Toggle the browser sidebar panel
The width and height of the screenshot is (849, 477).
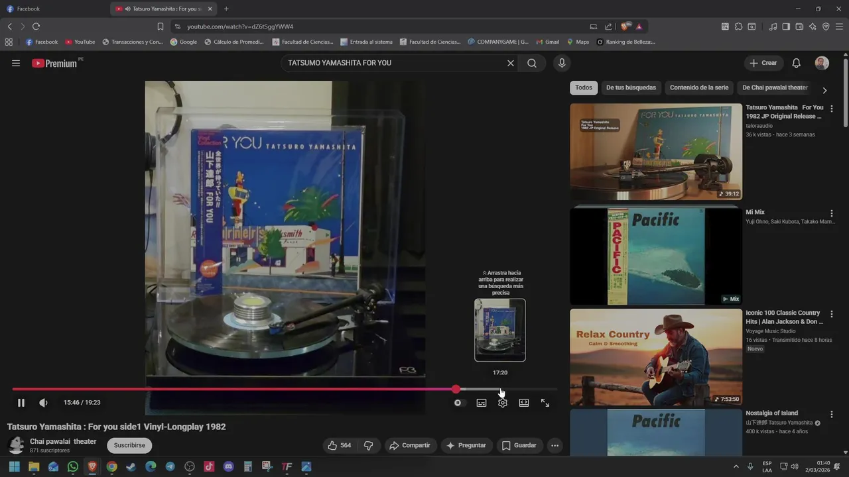[x=786, y=26]
